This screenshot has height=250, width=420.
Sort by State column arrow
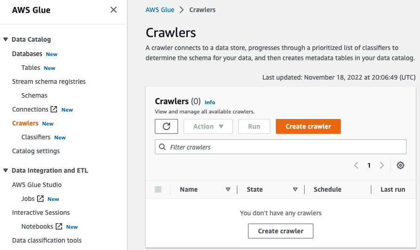coord(295,189)
